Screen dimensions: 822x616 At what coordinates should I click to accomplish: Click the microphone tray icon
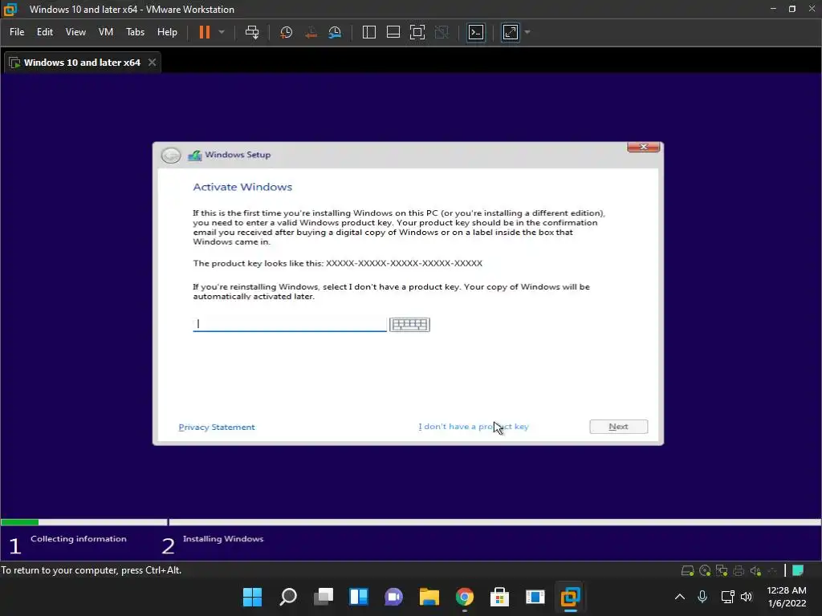point(702,597)
